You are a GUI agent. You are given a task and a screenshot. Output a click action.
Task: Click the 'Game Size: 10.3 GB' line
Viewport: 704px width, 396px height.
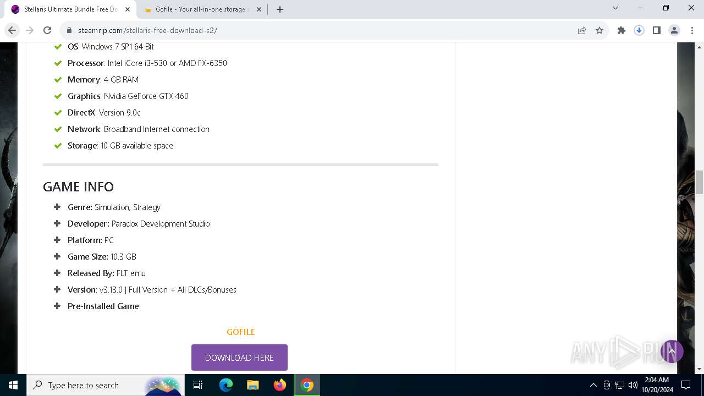click(102, 257)
